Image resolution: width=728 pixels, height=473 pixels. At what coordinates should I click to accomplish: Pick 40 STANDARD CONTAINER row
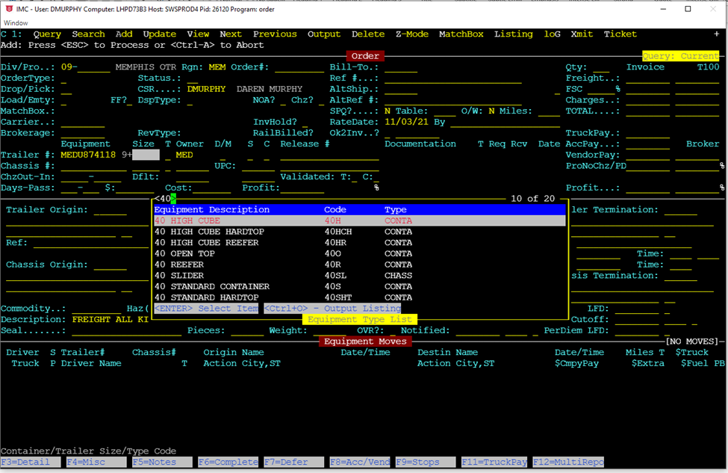pos(359,287)
